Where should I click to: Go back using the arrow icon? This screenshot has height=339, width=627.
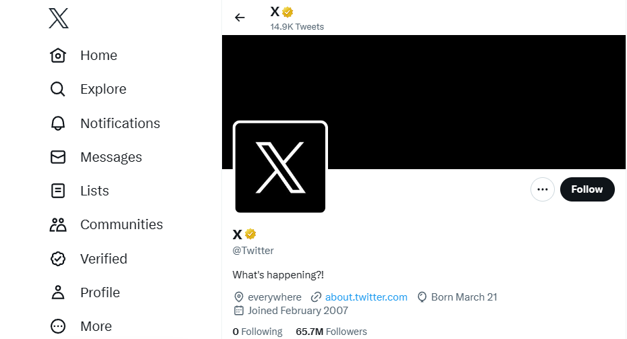tap(240, 18)
